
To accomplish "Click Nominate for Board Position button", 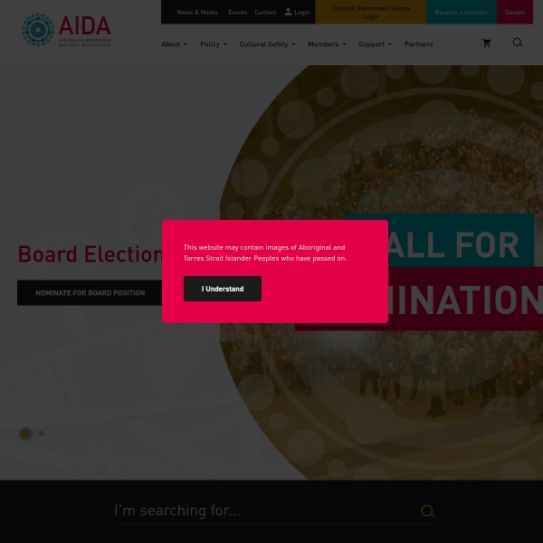I will [90, 292].
